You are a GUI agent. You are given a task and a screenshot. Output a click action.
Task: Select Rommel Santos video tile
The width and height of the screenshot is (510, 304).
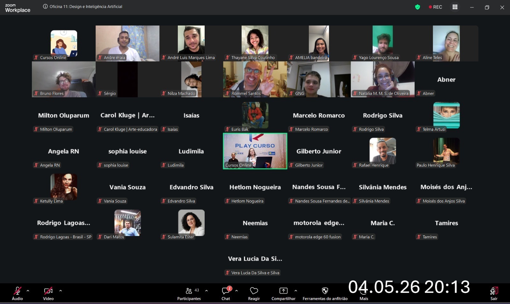[x=255, y=79]
